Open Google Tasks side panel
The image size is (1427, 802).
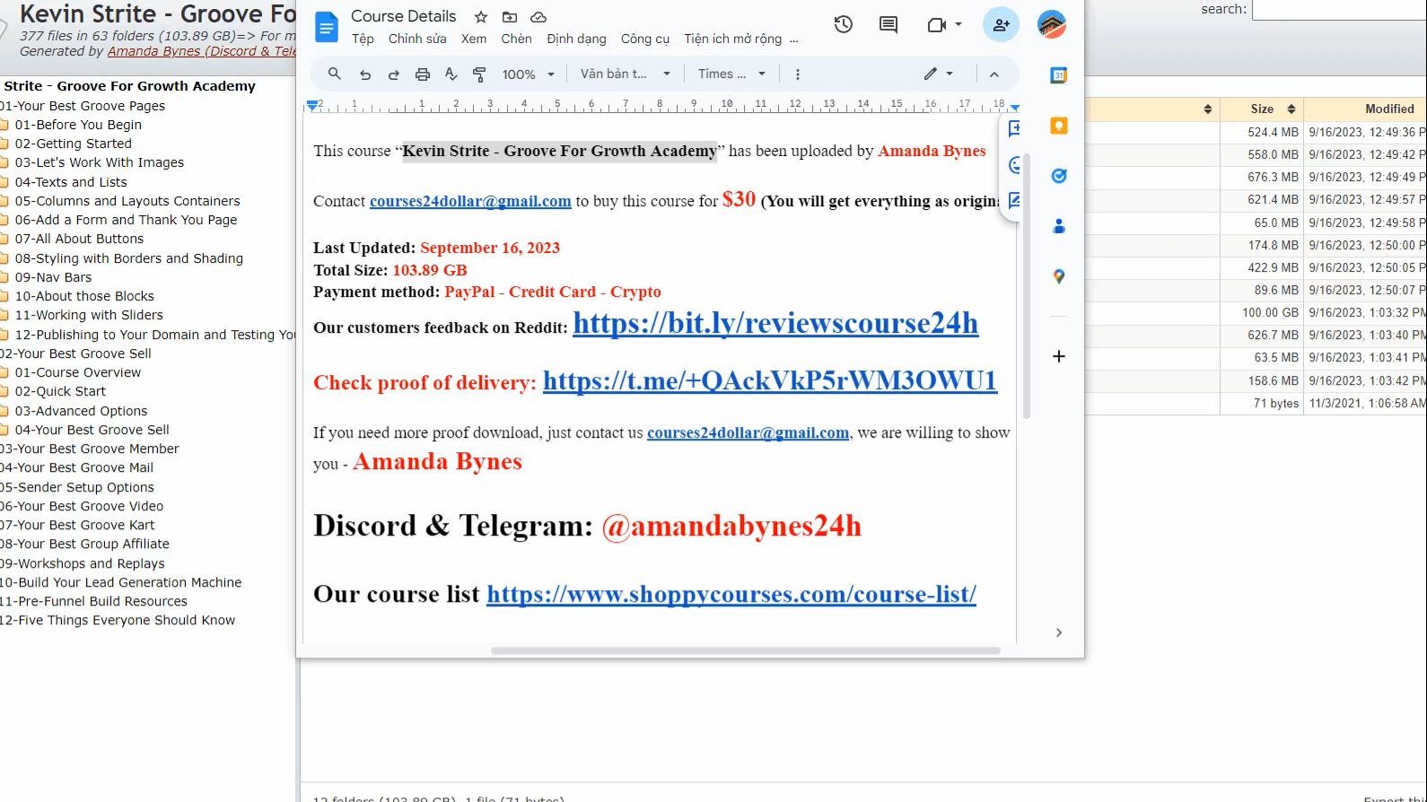pos(1059,176)
